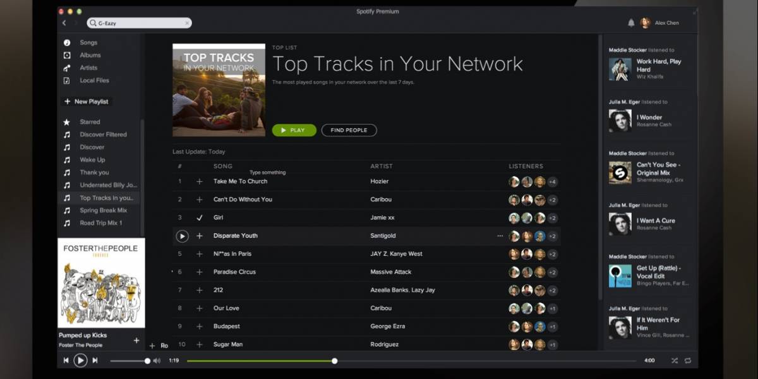This screenshot has height=379, width=758.
Task: Open artist Hozier
Action: [380, 181]
